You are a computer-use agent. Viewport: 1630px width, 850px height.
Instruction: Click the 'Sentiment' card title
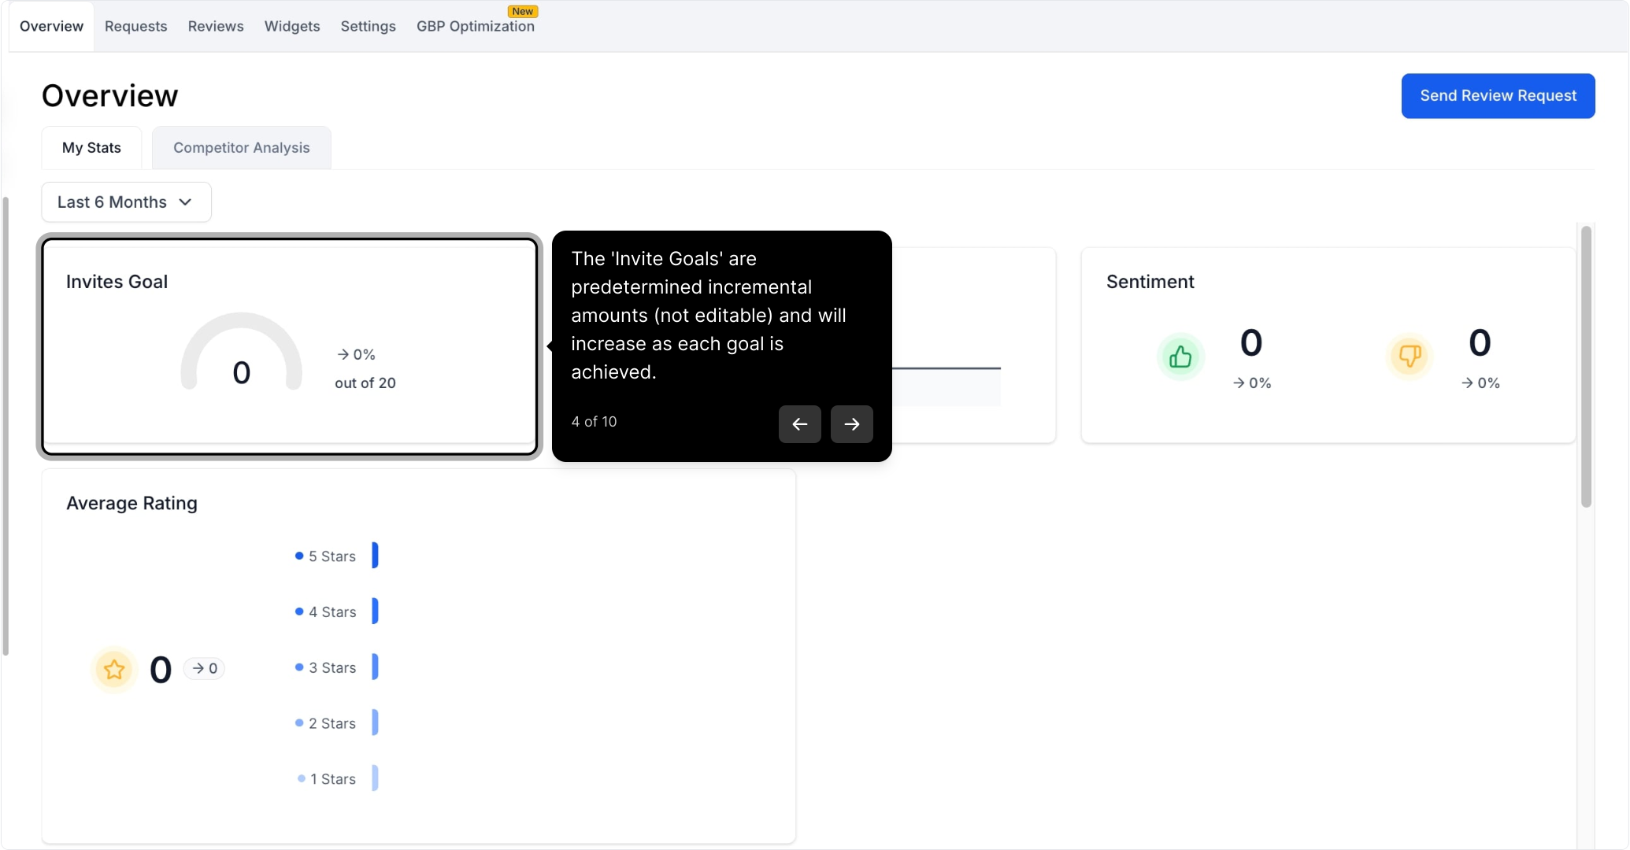coord(1150,282)
